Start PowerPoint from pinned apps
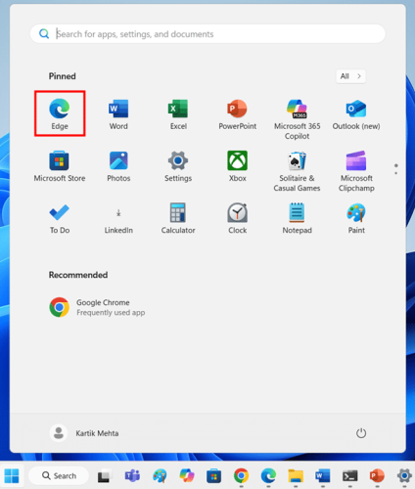415x489 pixels. [238, 114]
